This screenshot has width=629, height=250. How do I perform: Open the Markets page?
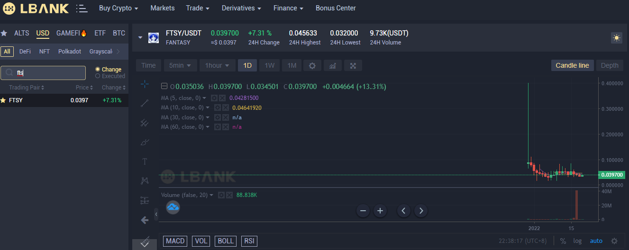point(163,8)
